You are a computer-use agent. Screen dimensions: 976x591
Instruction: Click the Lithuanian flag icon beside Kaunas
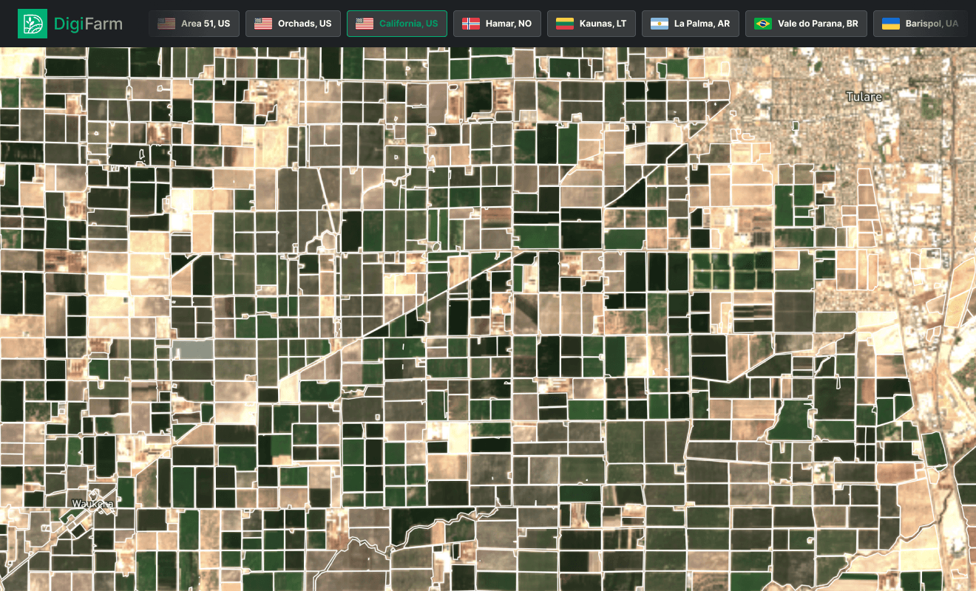coord(563,23)
